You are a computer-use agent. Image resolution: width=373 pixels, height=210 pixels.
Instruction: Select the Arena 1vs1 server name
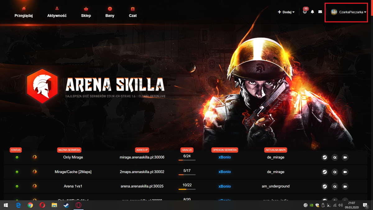(73, 186)
